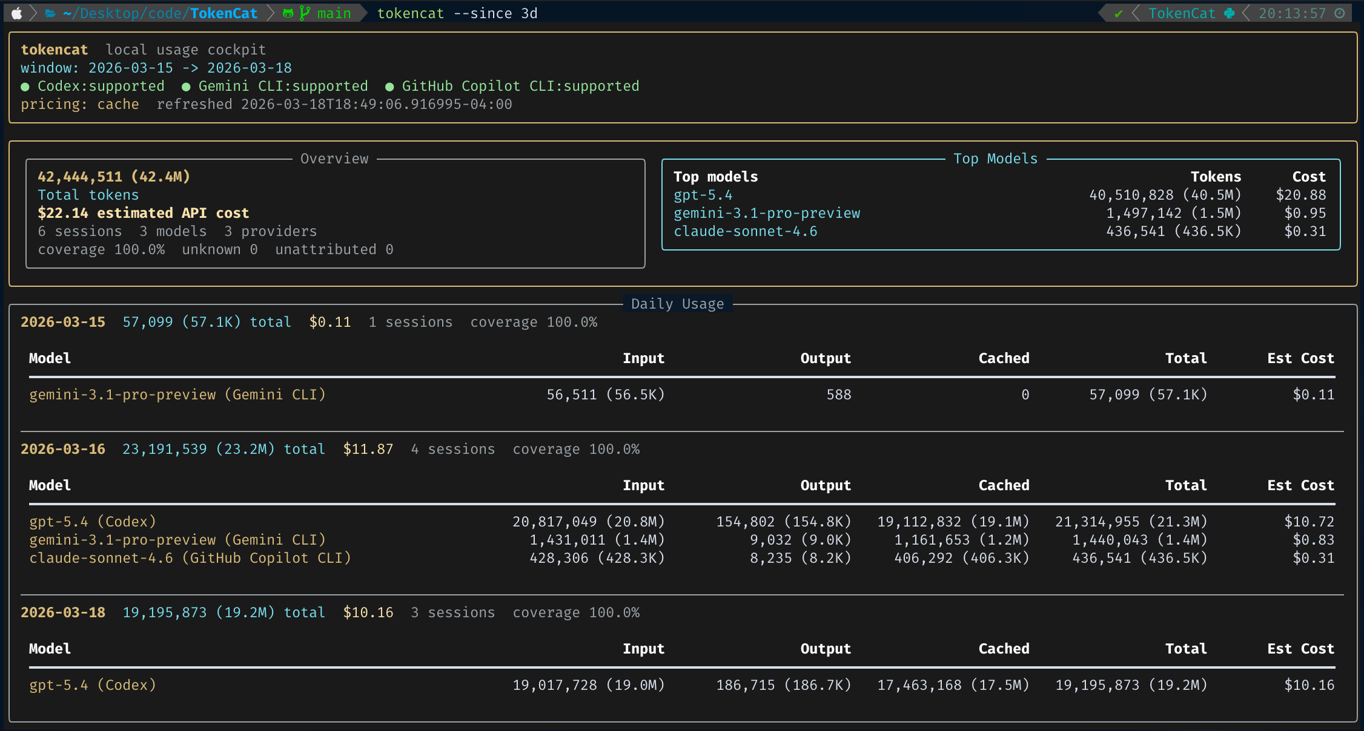
Task: Click the 2026-03-15 date heading
Action: [63, 322]
